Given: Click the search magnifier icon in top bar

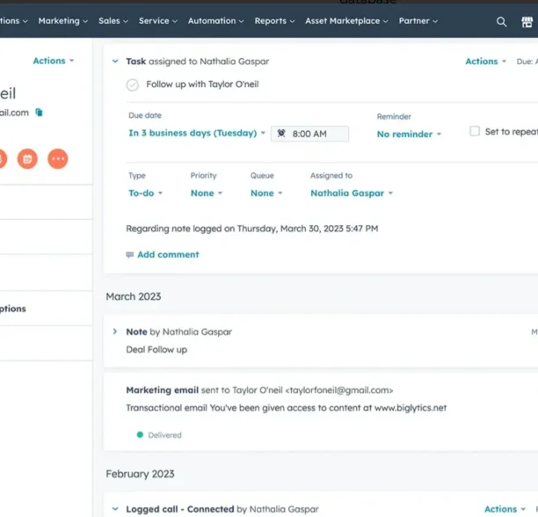Looking at the screenshot, I should 501,22.
